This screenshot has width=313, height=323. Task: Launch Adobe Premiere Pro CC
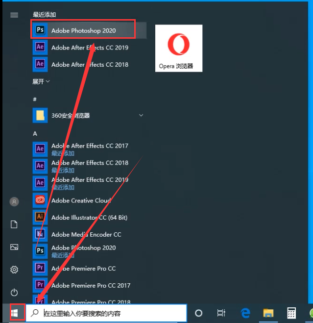coord(89,268)
